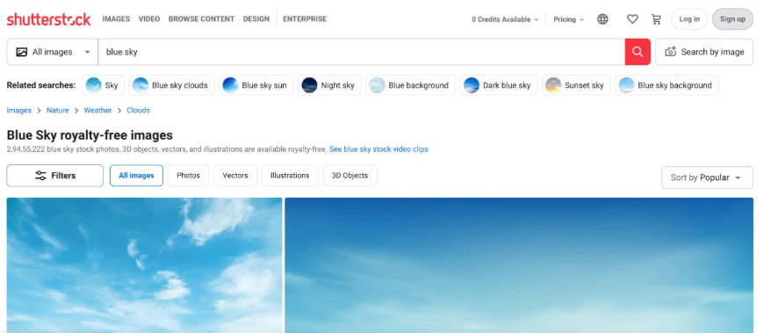
Task: Click the Blue background thumbnail icon
Action: tap(377, 85)
